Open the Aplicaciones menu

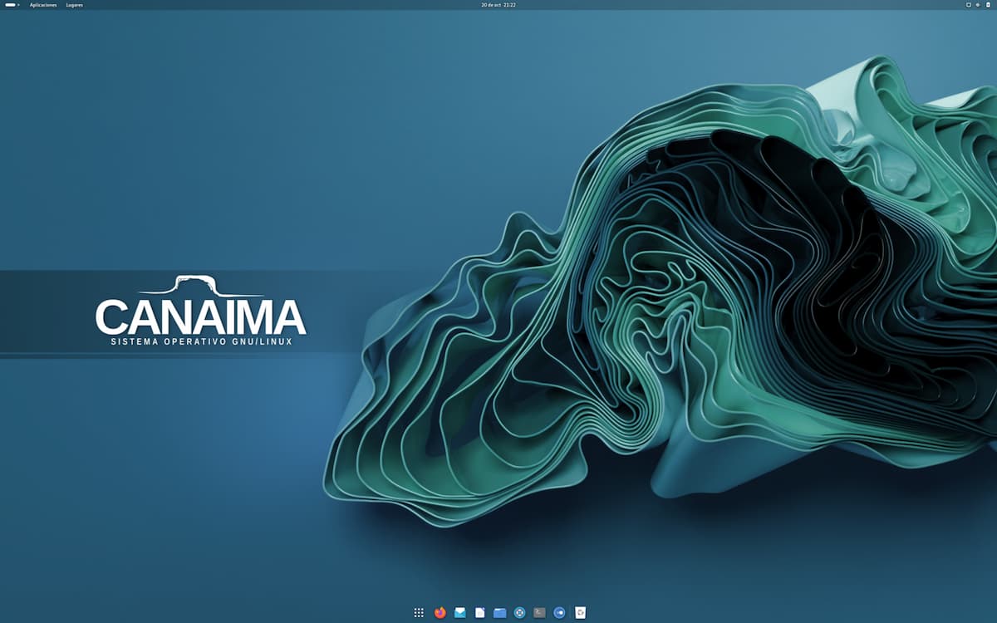click(43, 5)
